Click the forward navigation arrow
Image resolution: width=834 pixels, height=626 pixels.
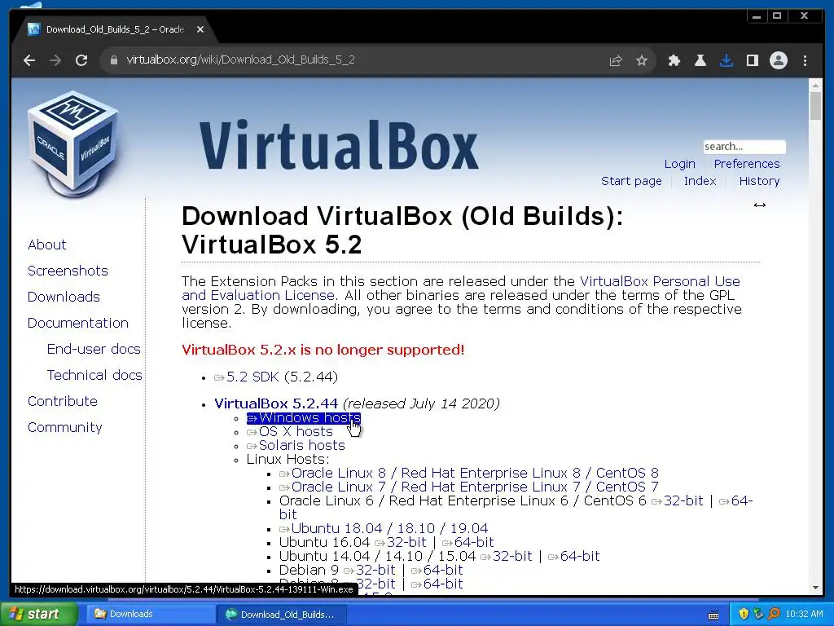[x=55, y=60]
